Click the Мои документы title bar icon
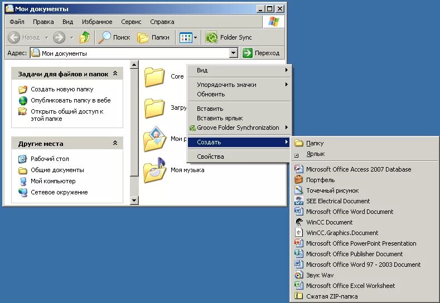The height and width of the screenshot is (303, 440). [10, 9]
